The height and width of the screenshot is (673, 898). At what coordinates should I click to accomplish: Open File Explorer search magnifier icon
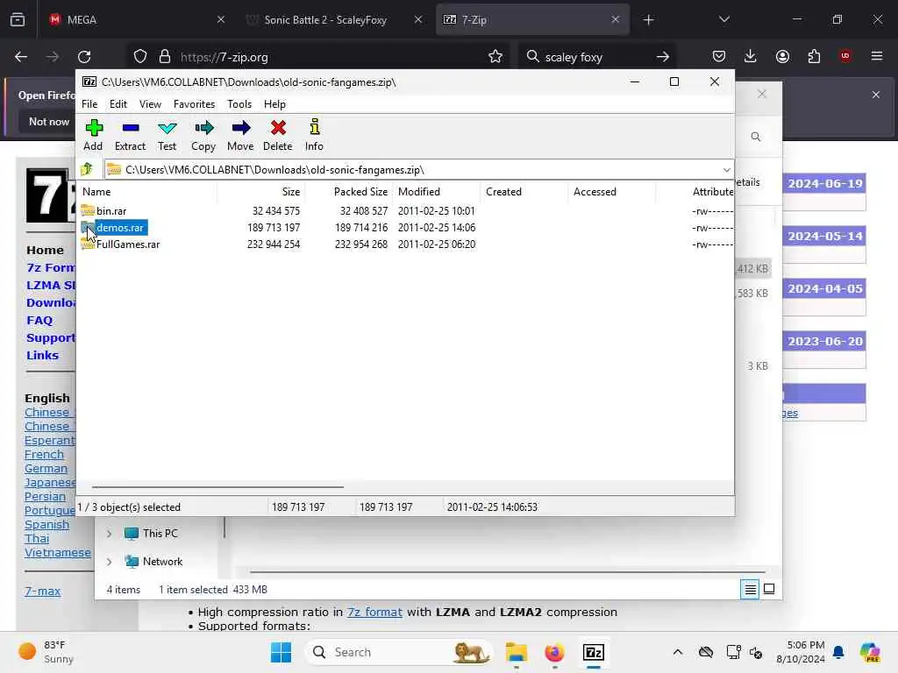pos(756,137)
